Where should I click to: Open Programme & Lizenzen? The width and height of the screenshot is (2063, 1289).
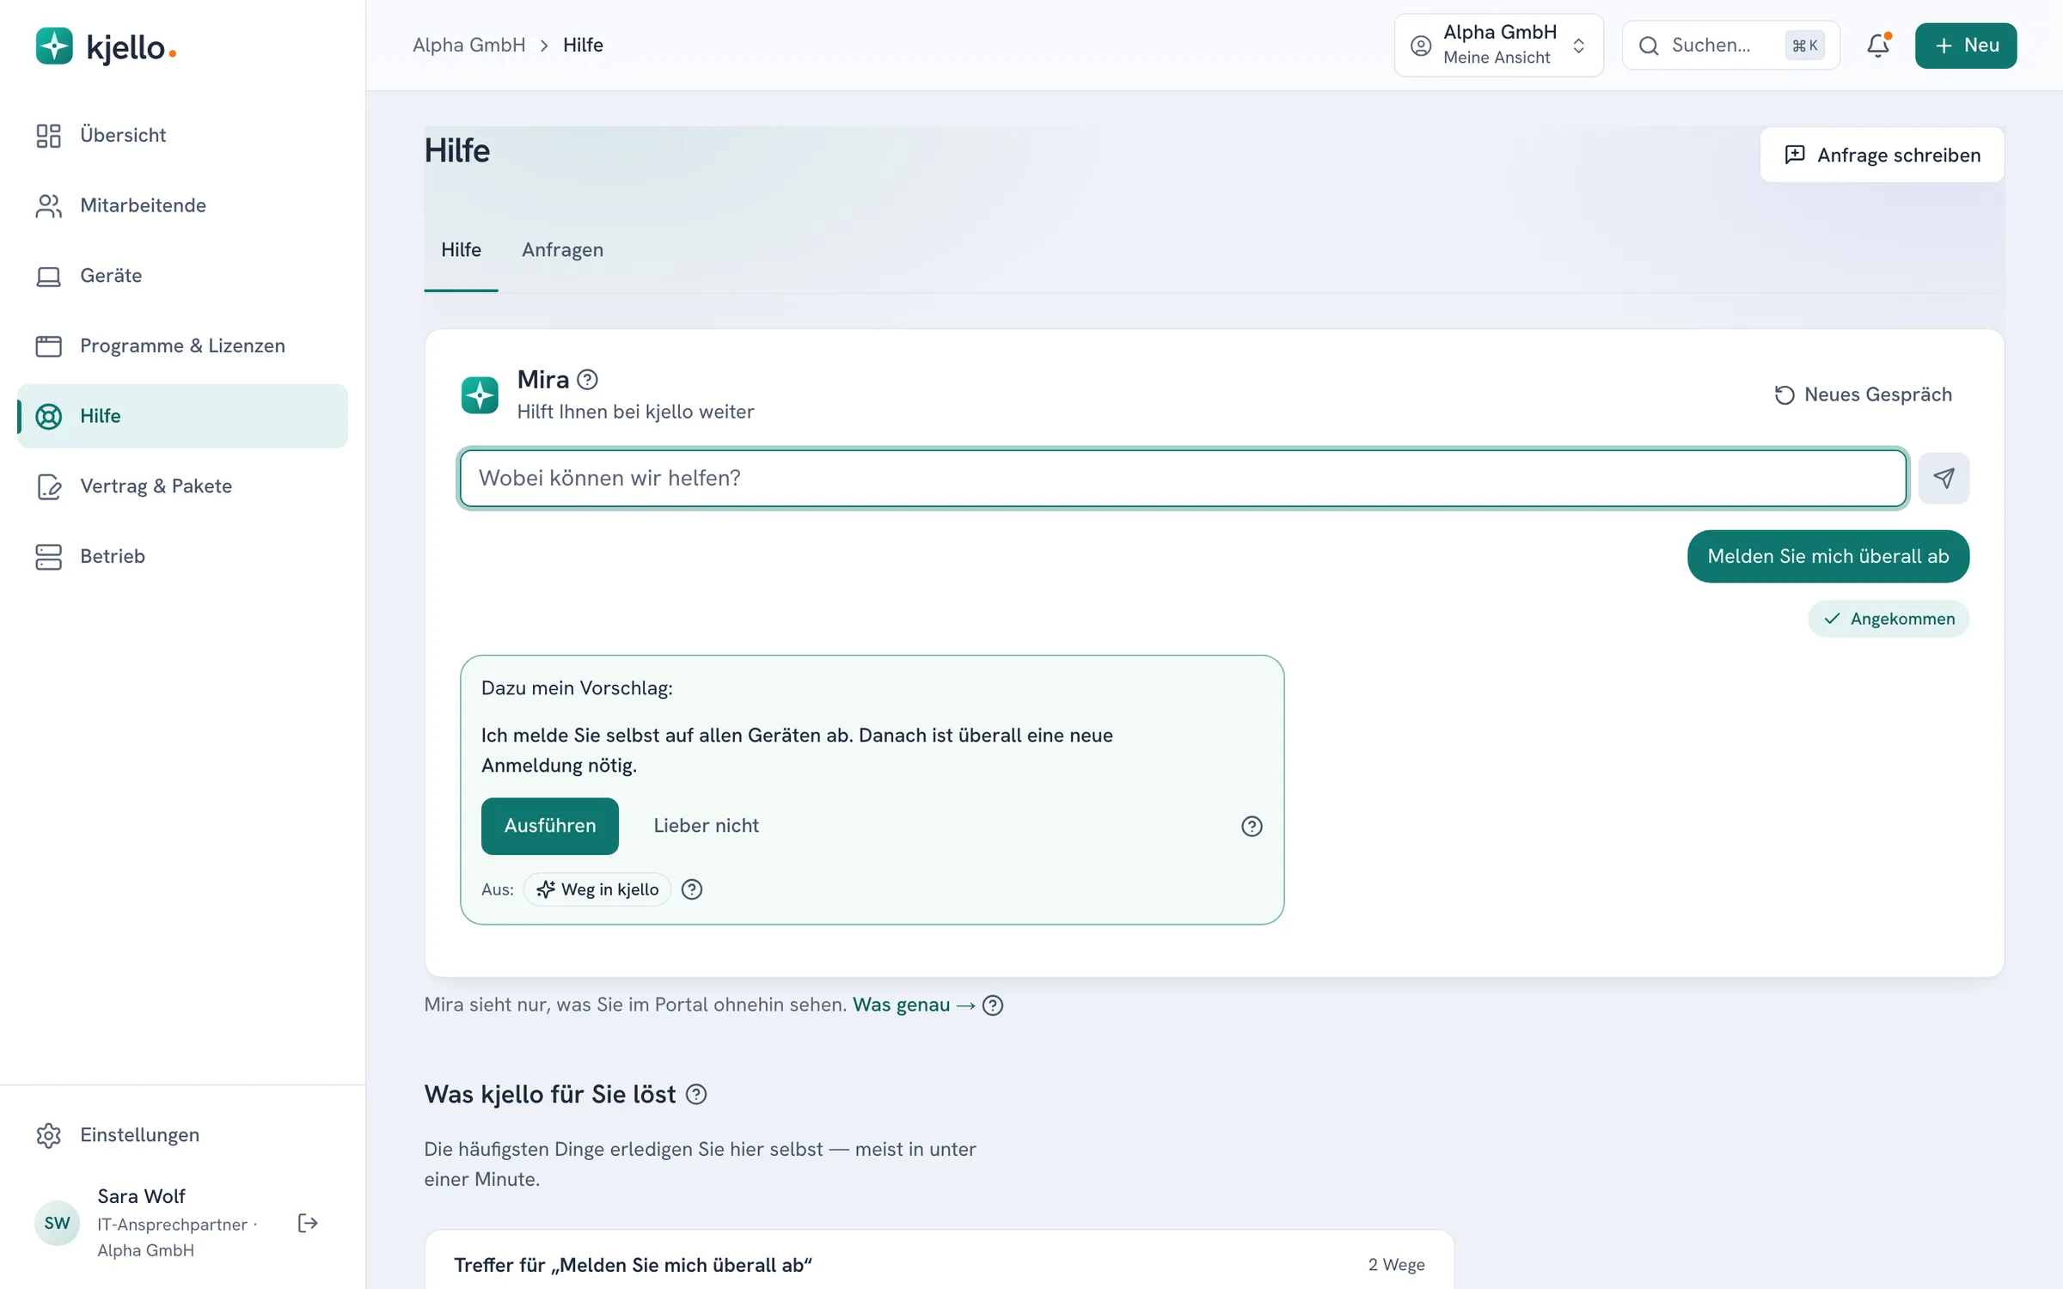tap(182, 345)
